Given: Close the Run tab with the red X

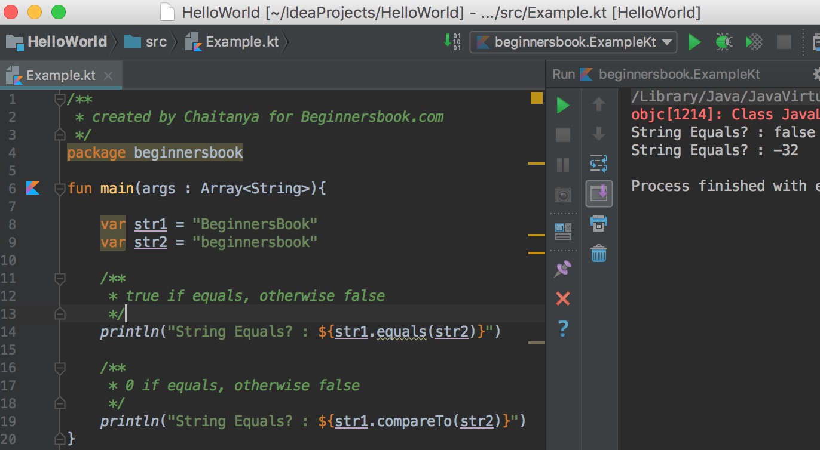Looking at the screenshot, I should [562, 298].
